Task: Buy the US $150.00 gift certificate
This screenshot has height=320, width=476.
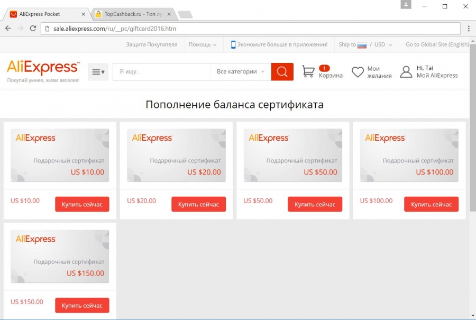Action: coord(82,305)
